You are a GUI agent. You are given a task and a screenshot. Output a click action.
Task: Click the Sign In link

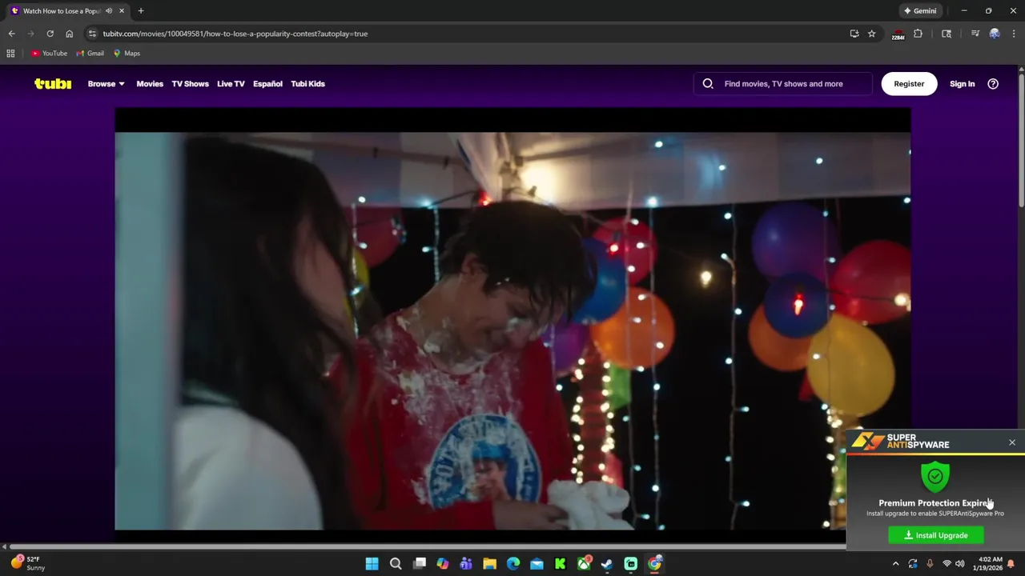coord(962,83)
